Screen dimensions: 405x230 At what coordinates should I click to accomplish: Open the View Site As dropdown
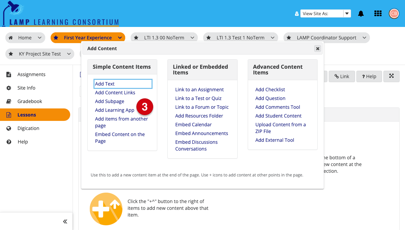[325, 13]
